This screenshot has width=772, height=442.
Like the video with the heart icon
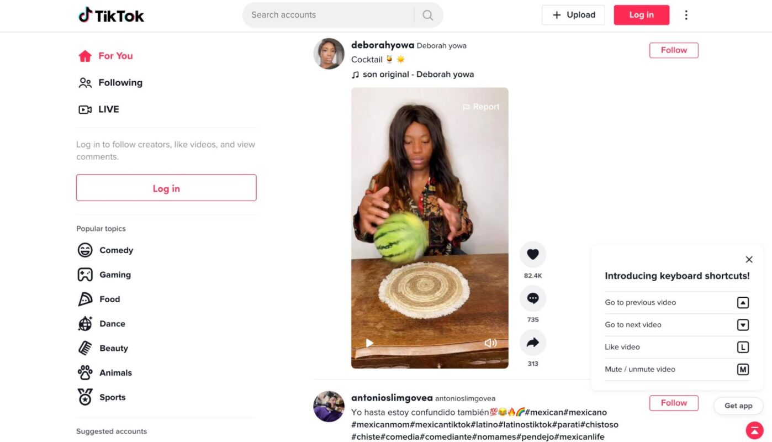coord(532,254)
